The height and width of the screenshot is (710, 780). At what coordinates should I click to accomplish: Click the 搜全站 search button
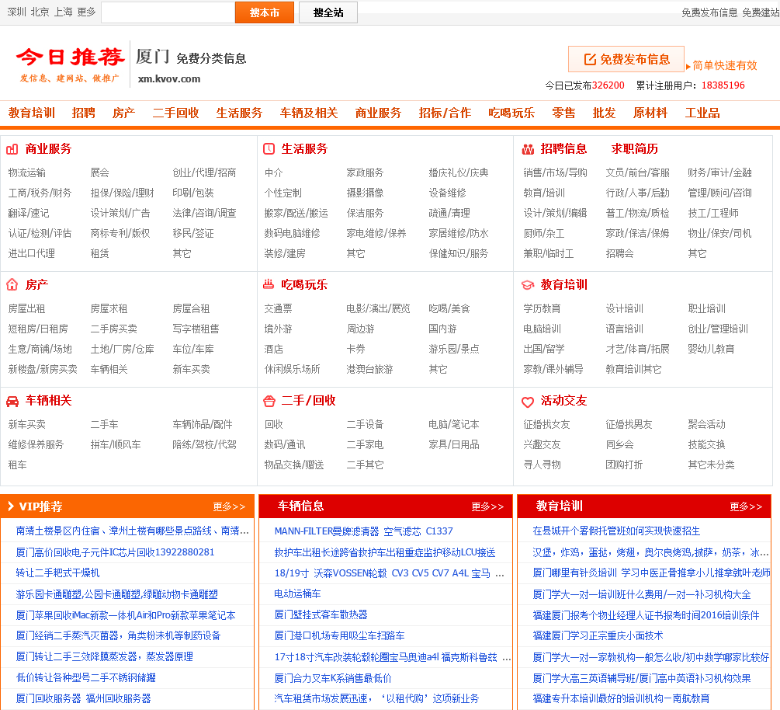pos(328,12)
